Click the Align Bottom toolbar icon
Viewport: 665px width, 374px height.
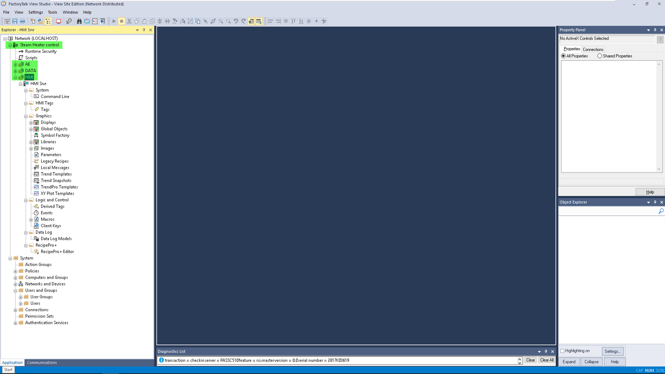point(301,21)
